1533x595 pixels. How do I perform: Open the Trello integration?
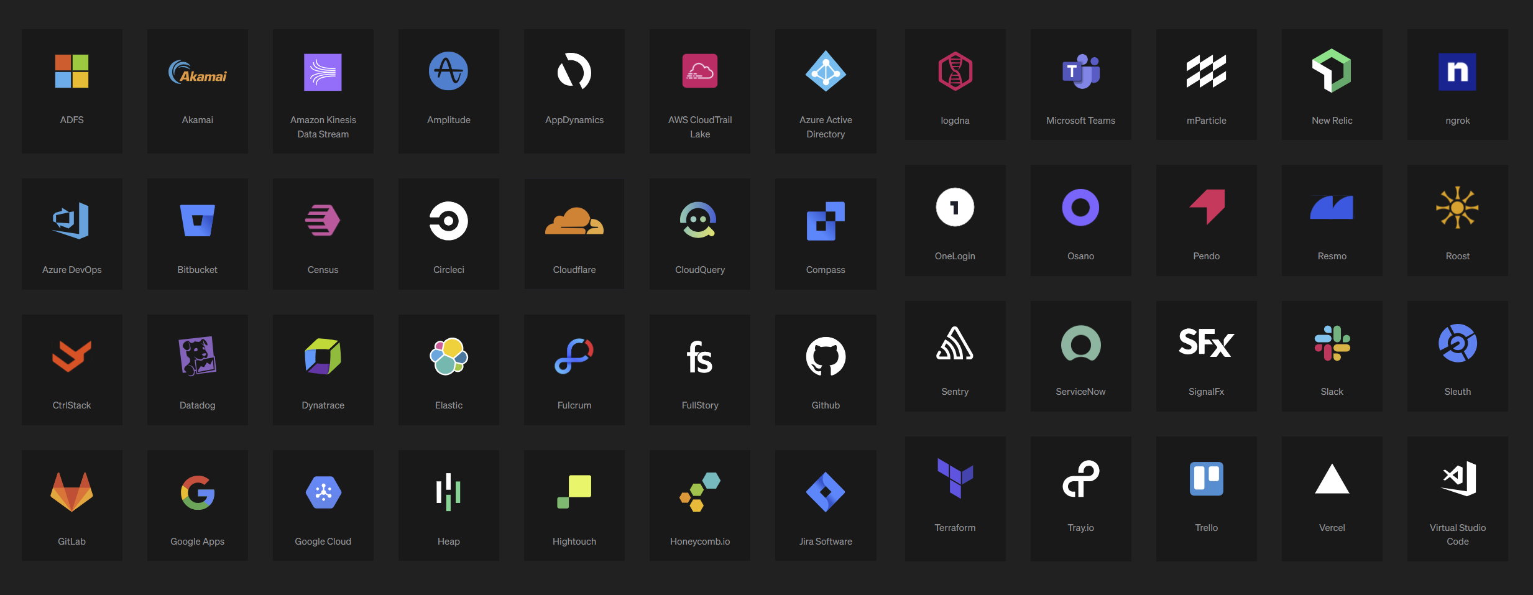[x=1207, y=499]
